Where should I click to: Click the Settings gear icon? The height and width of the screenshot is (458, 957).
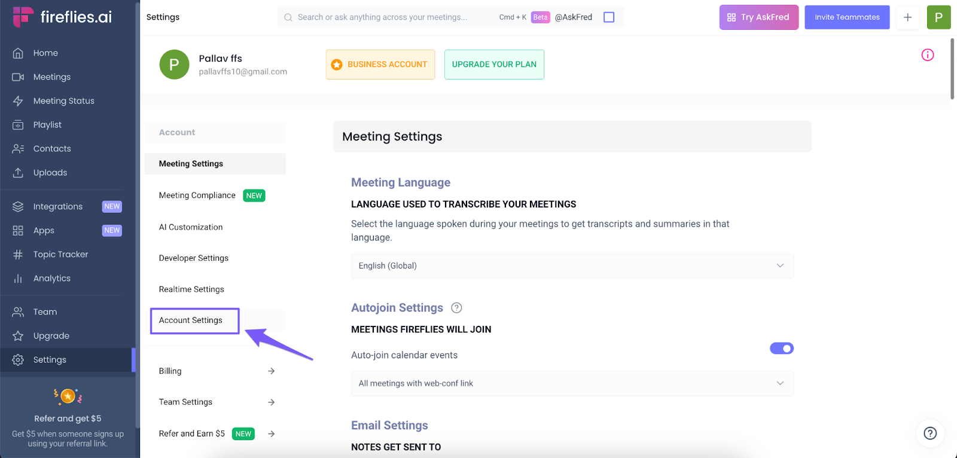coord(18,360)
